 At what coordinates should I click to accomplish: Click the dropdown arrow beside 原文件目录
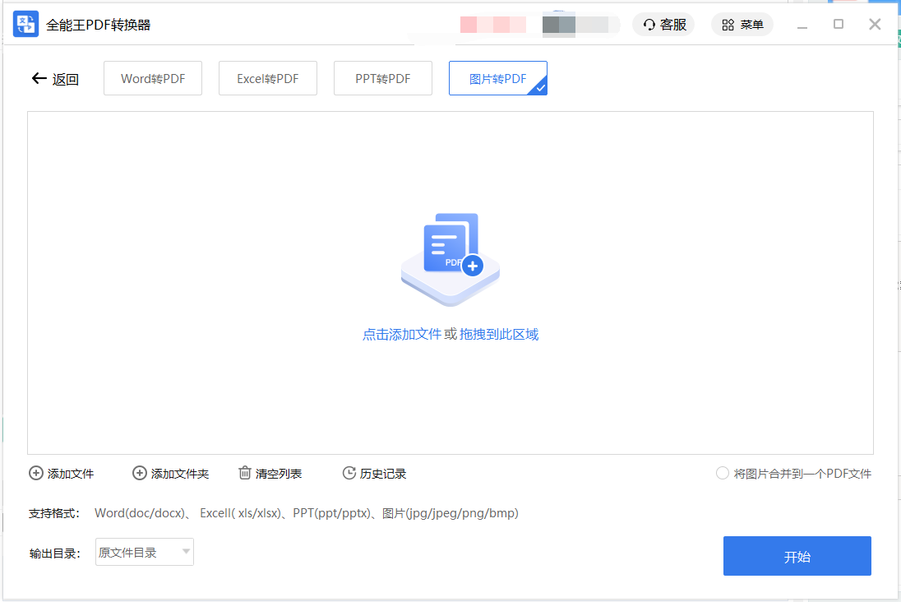pos(184,552)
